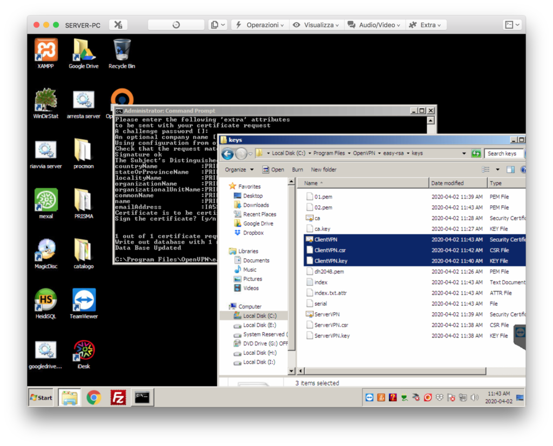Open the Audio/Video menu
Screen dimensions: 553x446
click(374, 25)
